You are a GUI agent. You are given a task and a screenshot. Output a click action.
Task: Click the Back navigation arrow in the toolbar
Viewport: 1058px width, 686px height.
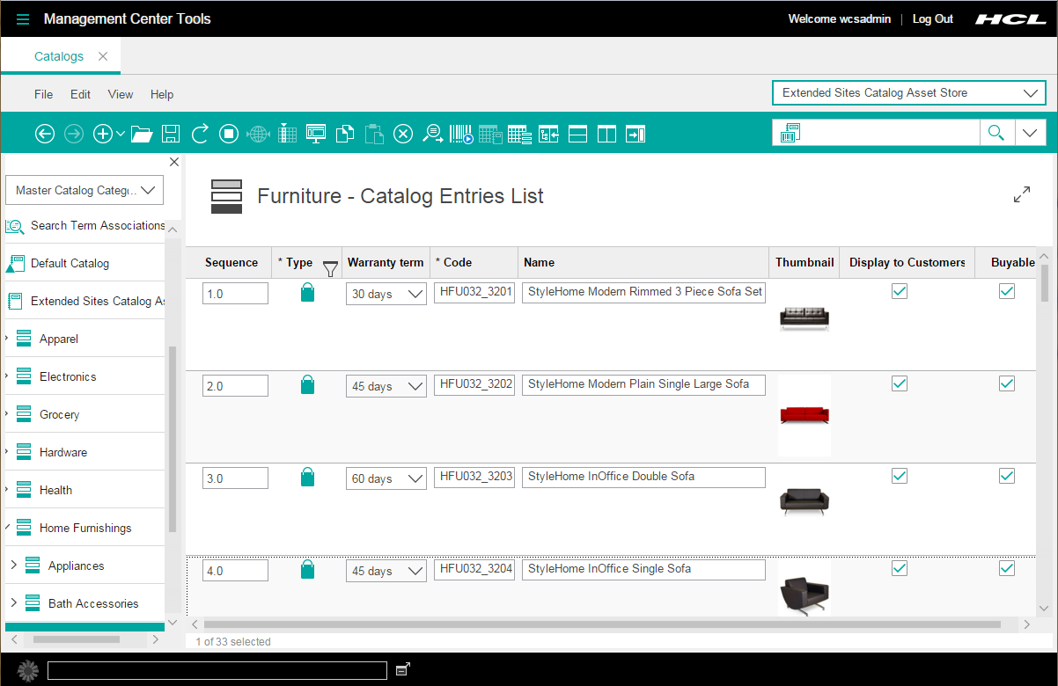coord(44,133)
